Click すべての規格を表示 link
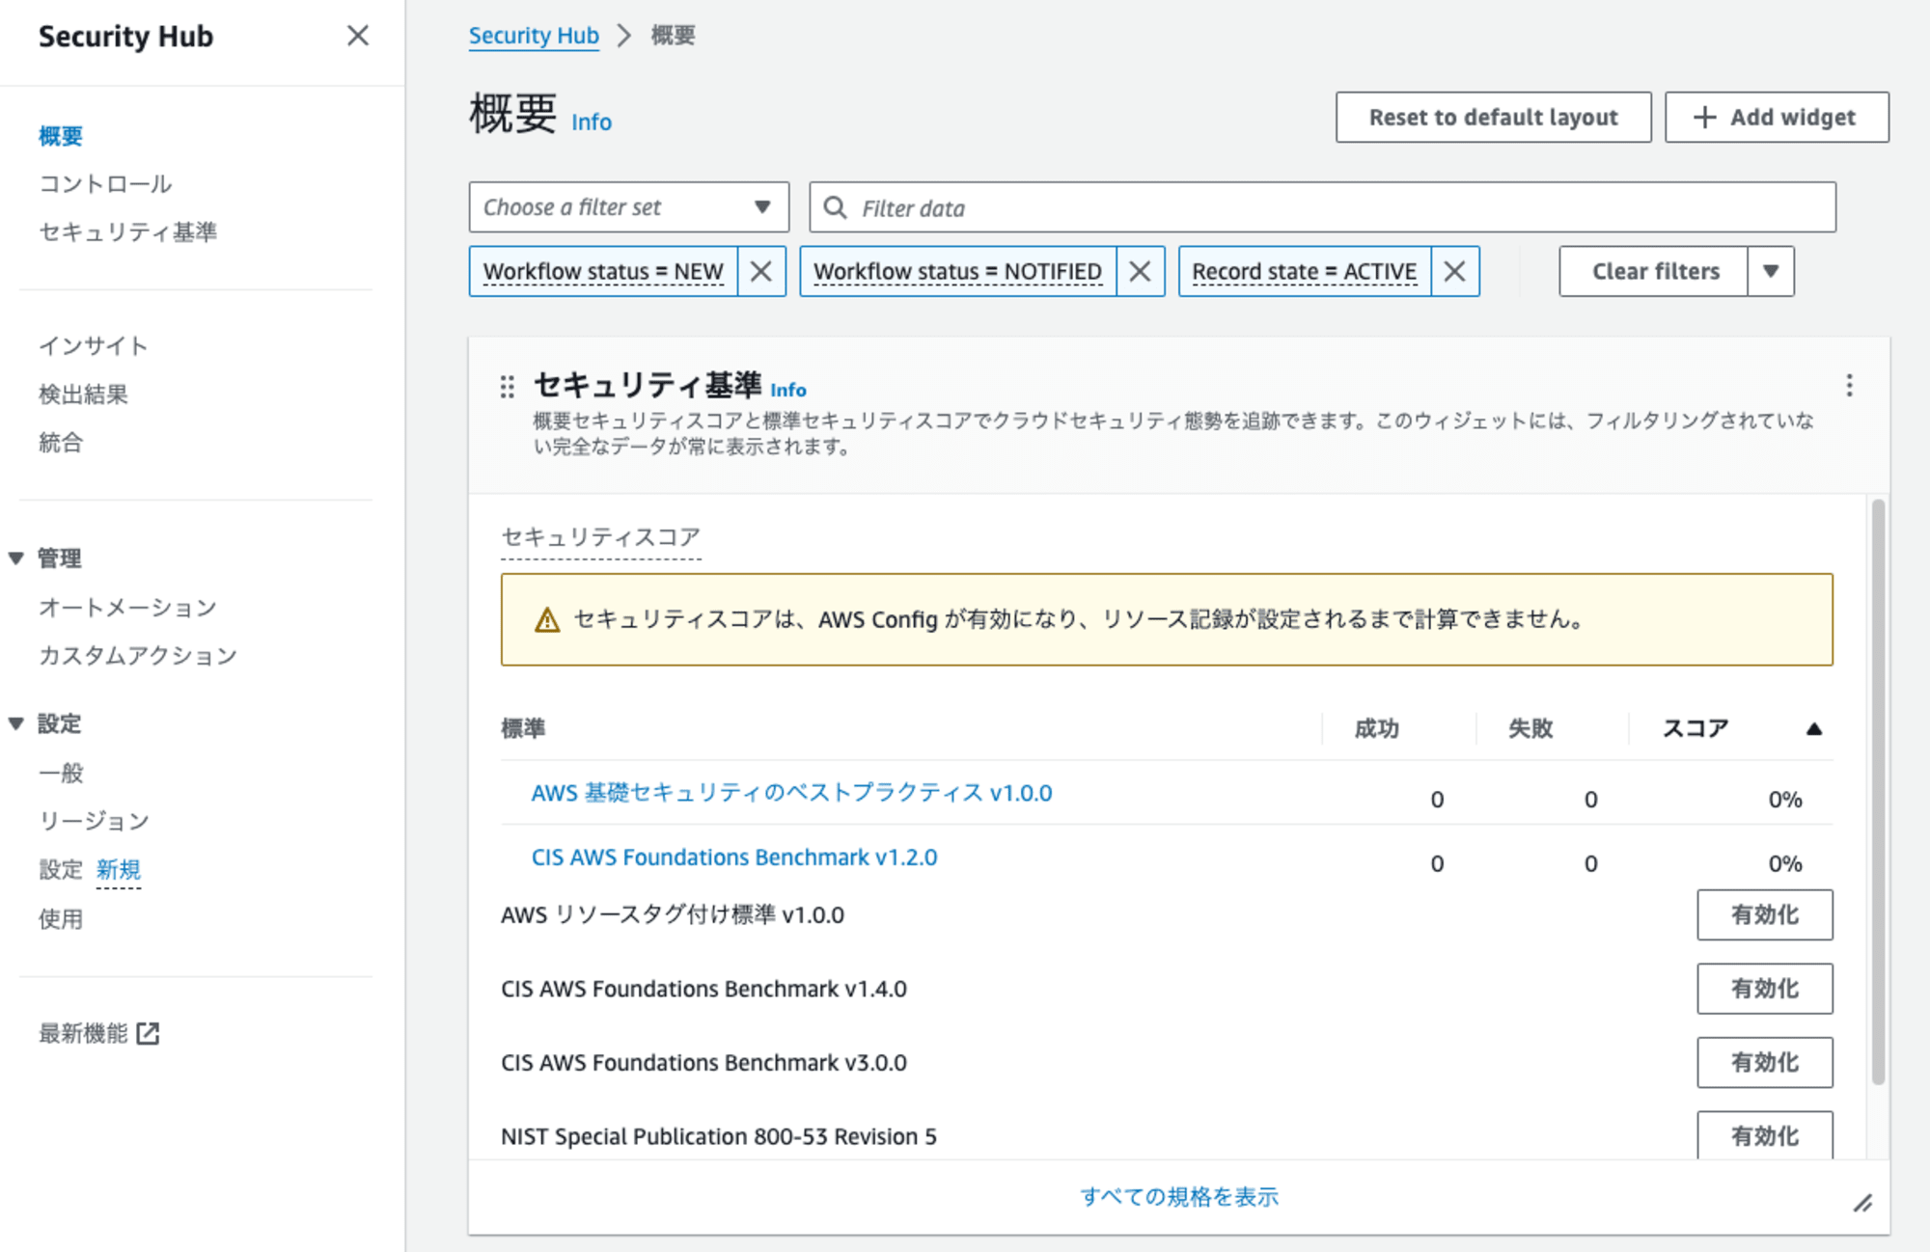Screen dimensions: 1930x1252 [x=1179, y=1197]
